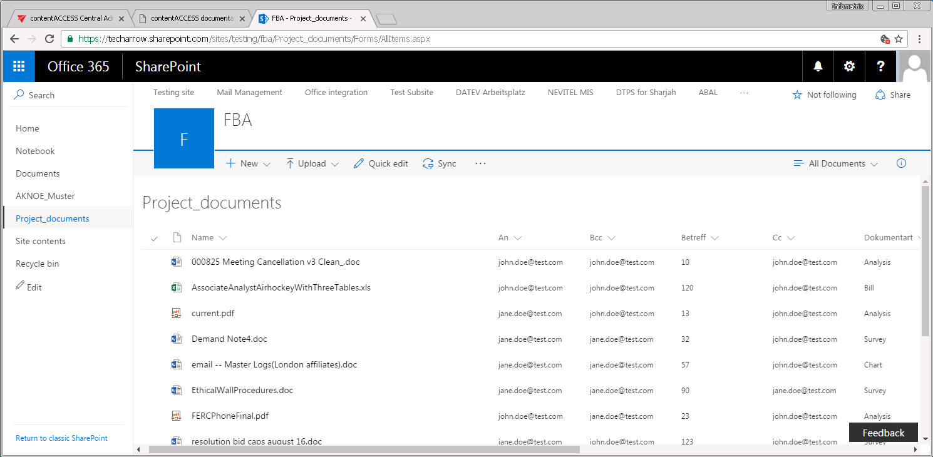
Task: Open Site contents in the sidebar
Action: [41, 240]
